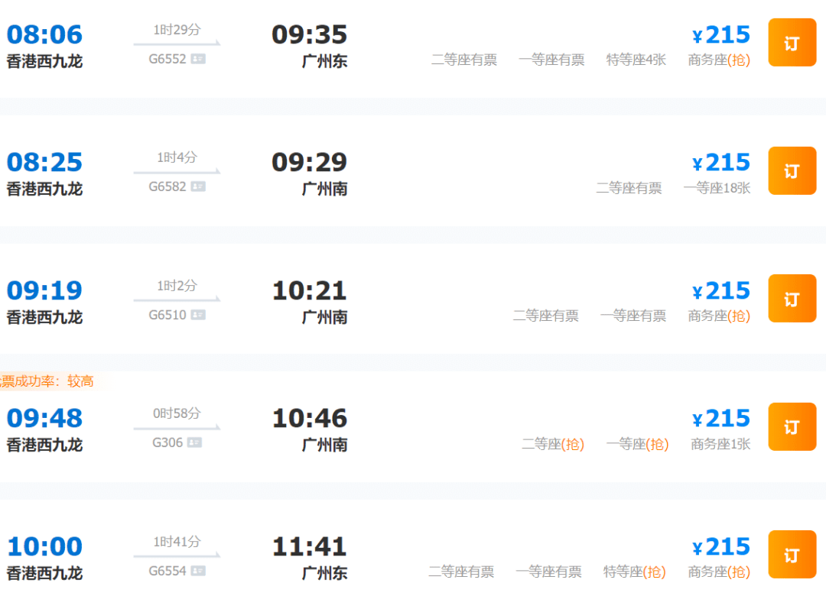826x609 pixels.
Task: Click the ID card icon beside G6552
Action: coord(198,59)
